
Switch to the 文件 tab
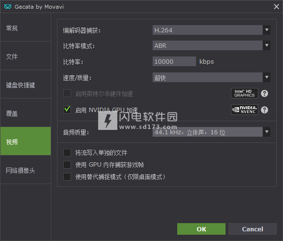[x=26, y=56]
